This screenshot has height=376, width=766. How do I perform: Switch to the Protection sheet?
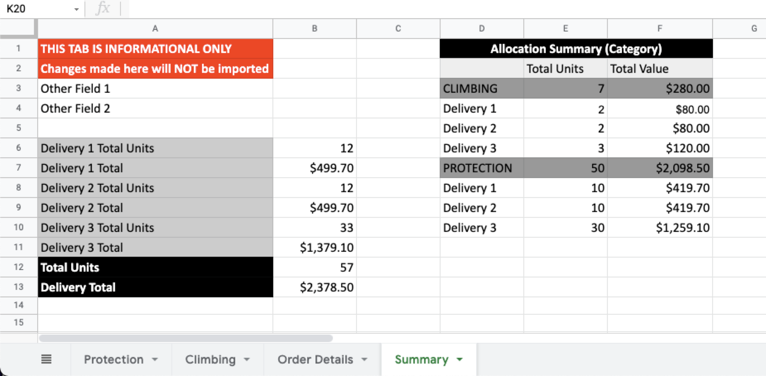115,360
